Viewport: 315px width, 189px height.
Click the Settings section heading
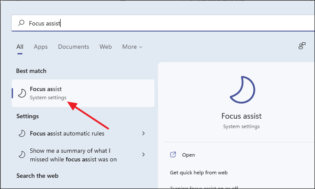coord(28,116)
